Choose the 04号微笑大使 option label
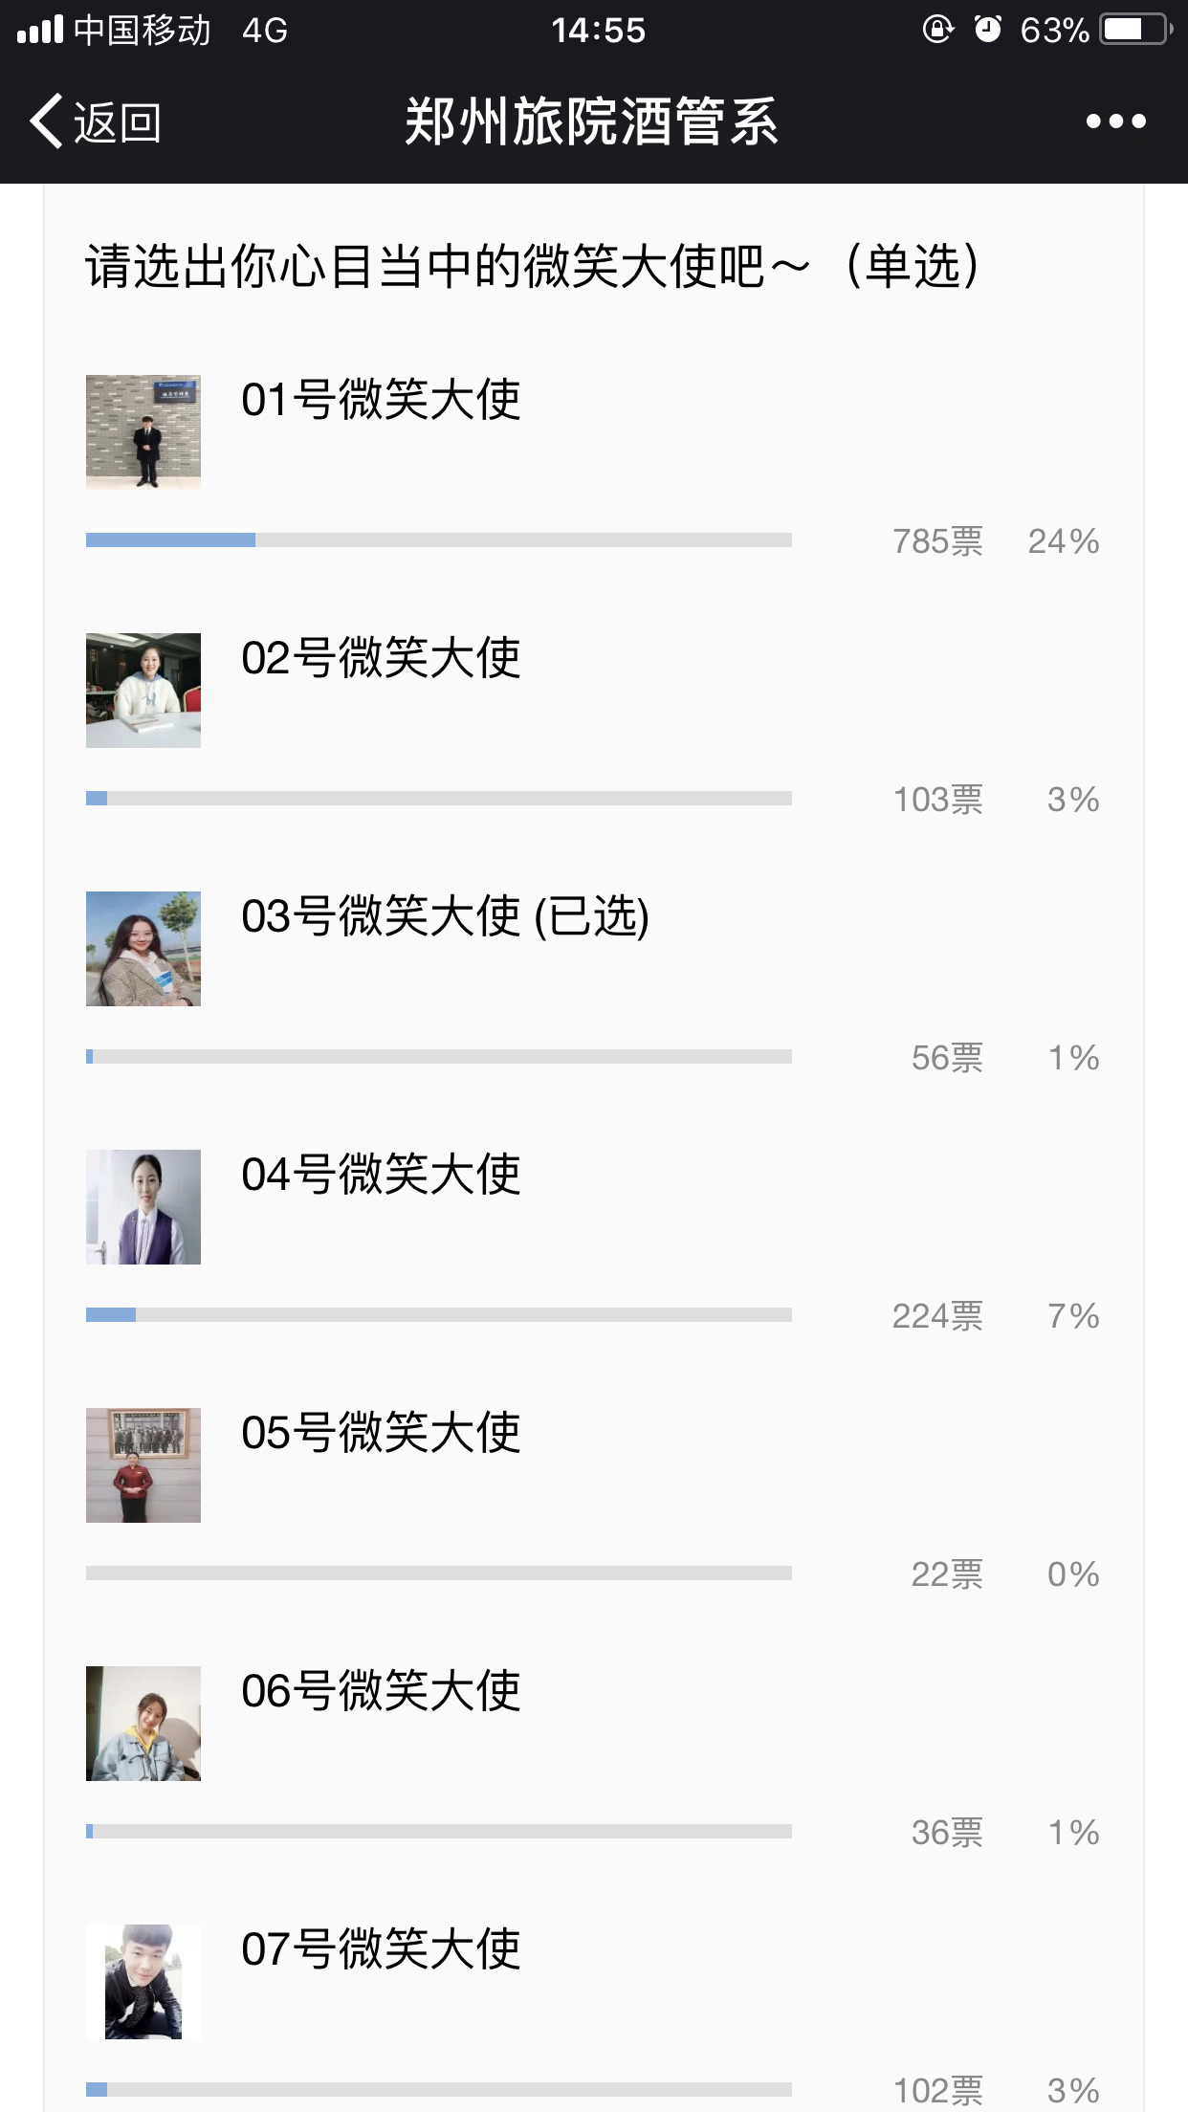 [381, 1175]
